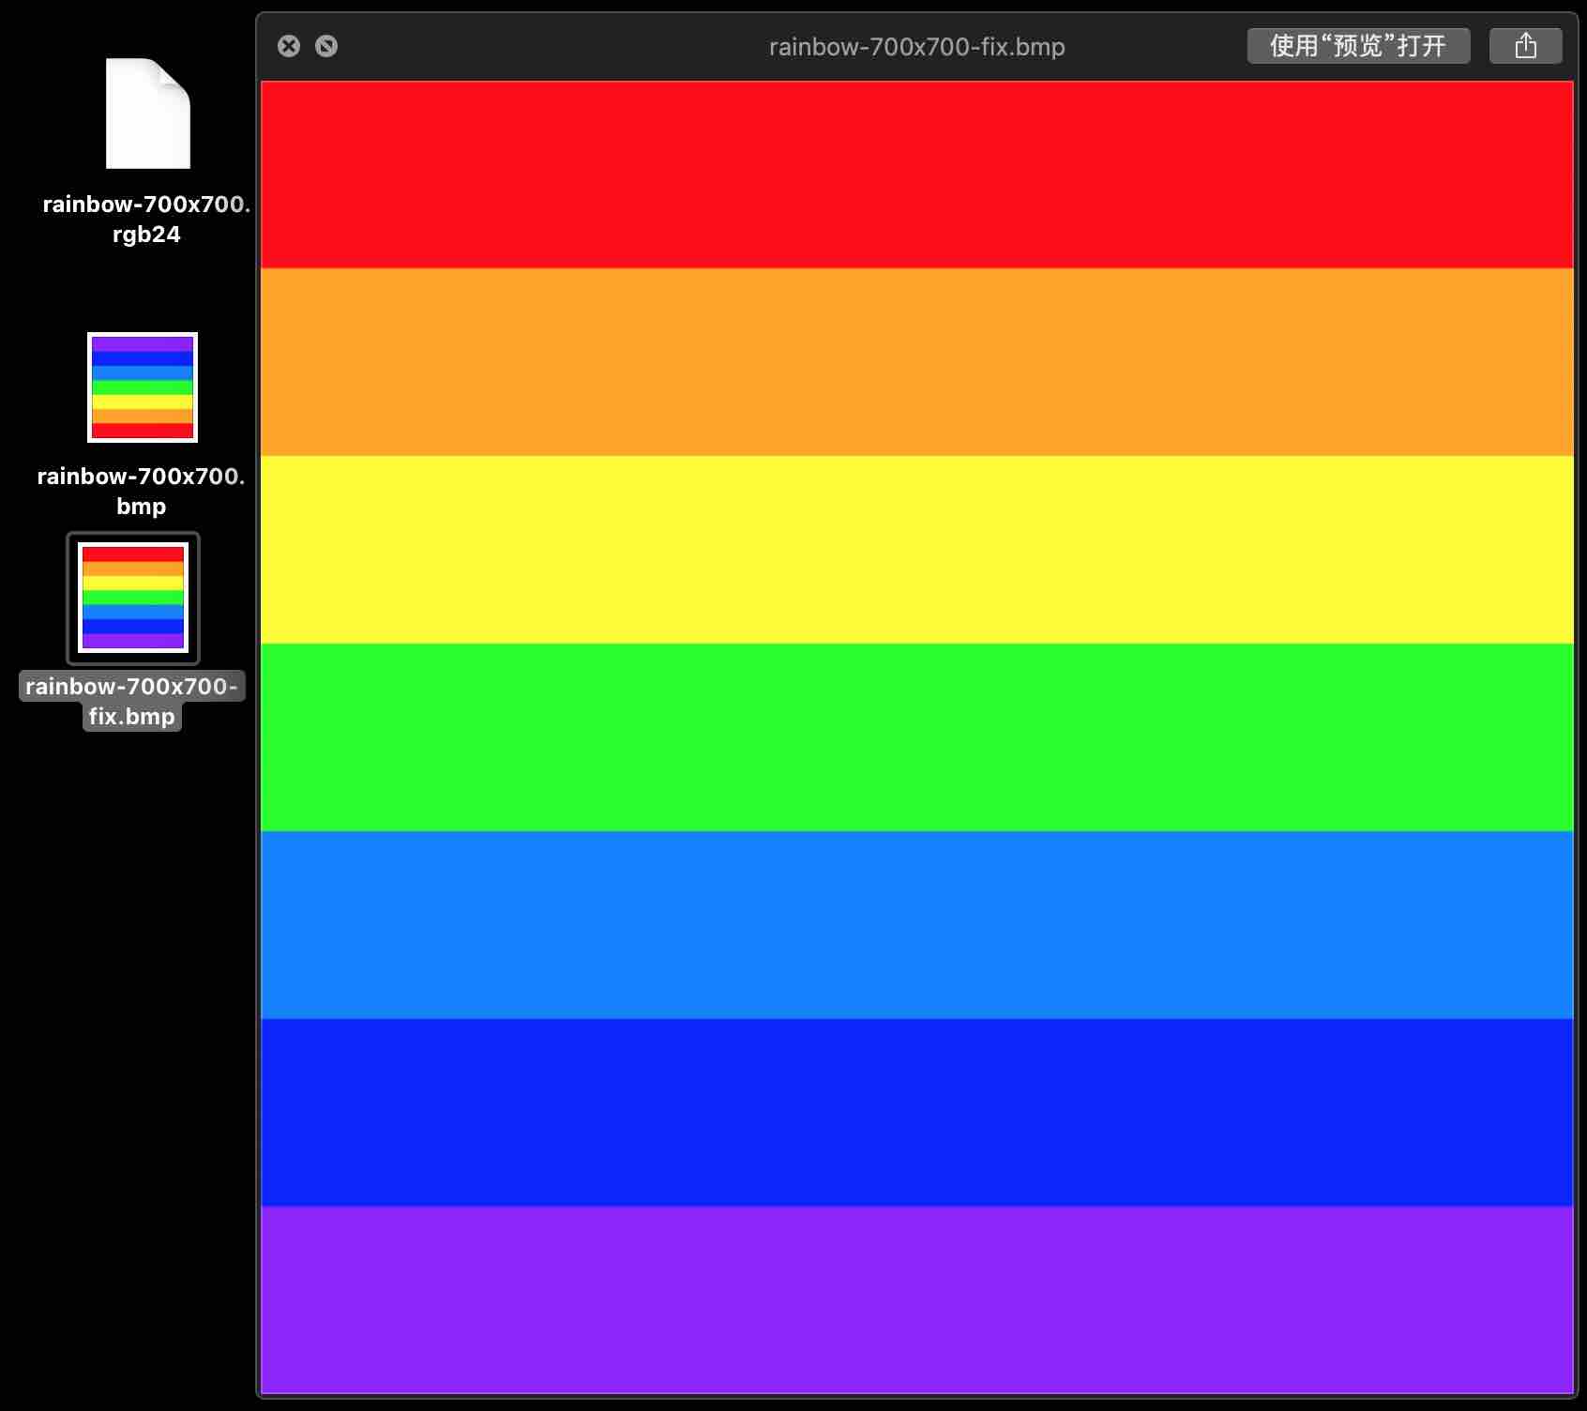Viewport: 1587px width, 1411px height.
Task: Click the 'rainbow-700x700.rgb24' file name label
Action: click(146, 220)
